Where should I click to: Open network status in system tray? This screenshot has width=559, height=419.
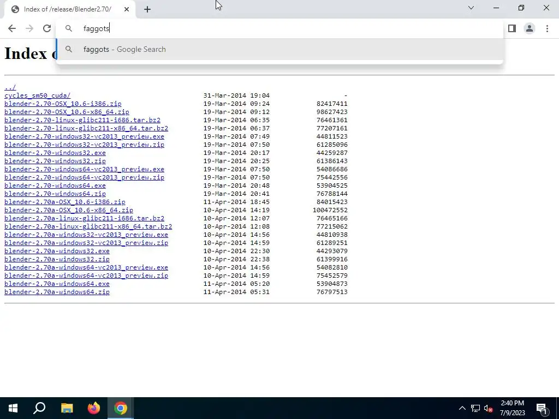475,408
